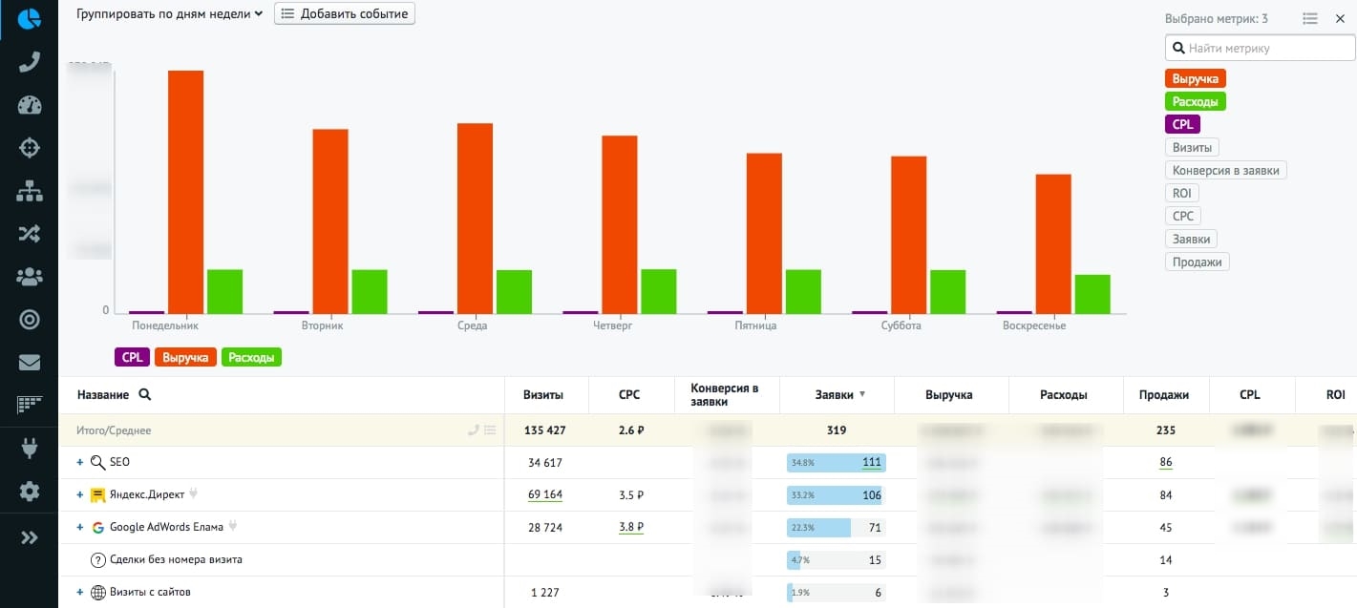Expand the SEO row
1357x608 pixels.
80,463
